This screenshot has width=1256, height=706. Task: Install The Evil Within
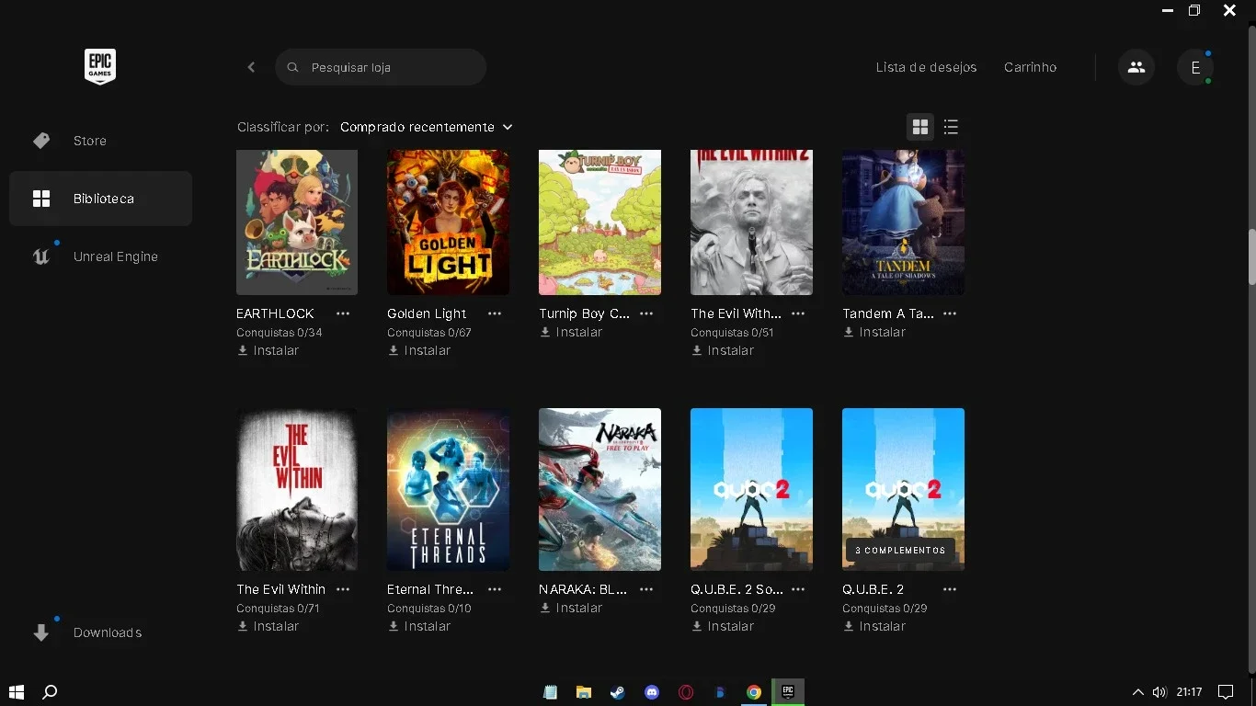(x=268, y=626)
